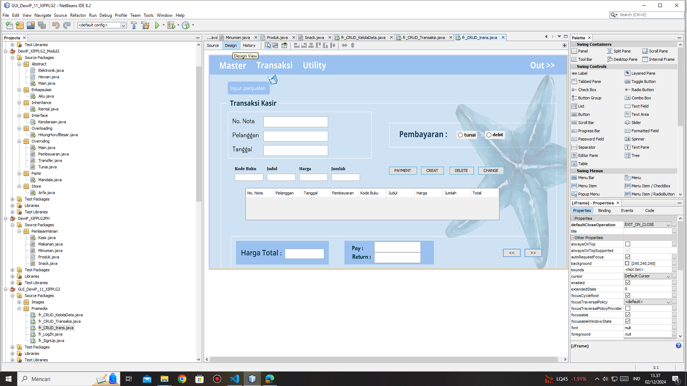Screen dimensions: 687x386
Task: Select the tunai radio button
Action: [461, 135]
